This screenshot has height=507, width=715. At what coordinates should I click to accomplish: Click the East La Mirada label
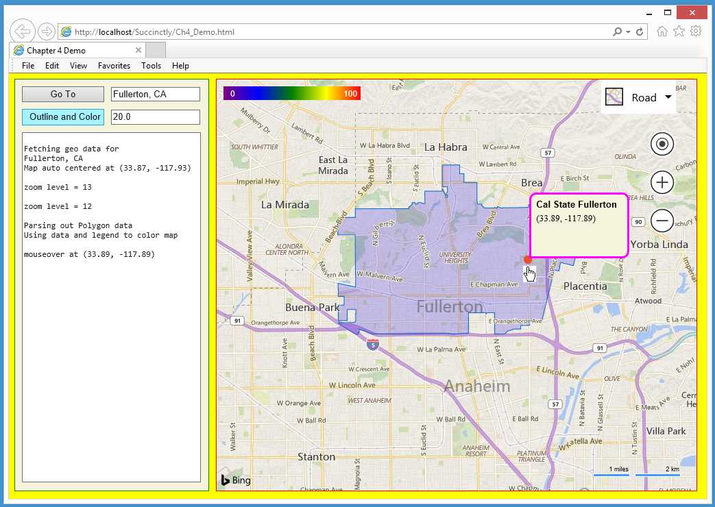(333, 165)
